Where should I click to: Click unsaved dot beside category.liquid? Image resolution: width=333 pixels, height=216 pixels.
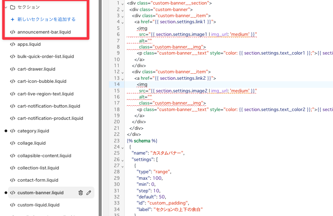click(6, 131)
